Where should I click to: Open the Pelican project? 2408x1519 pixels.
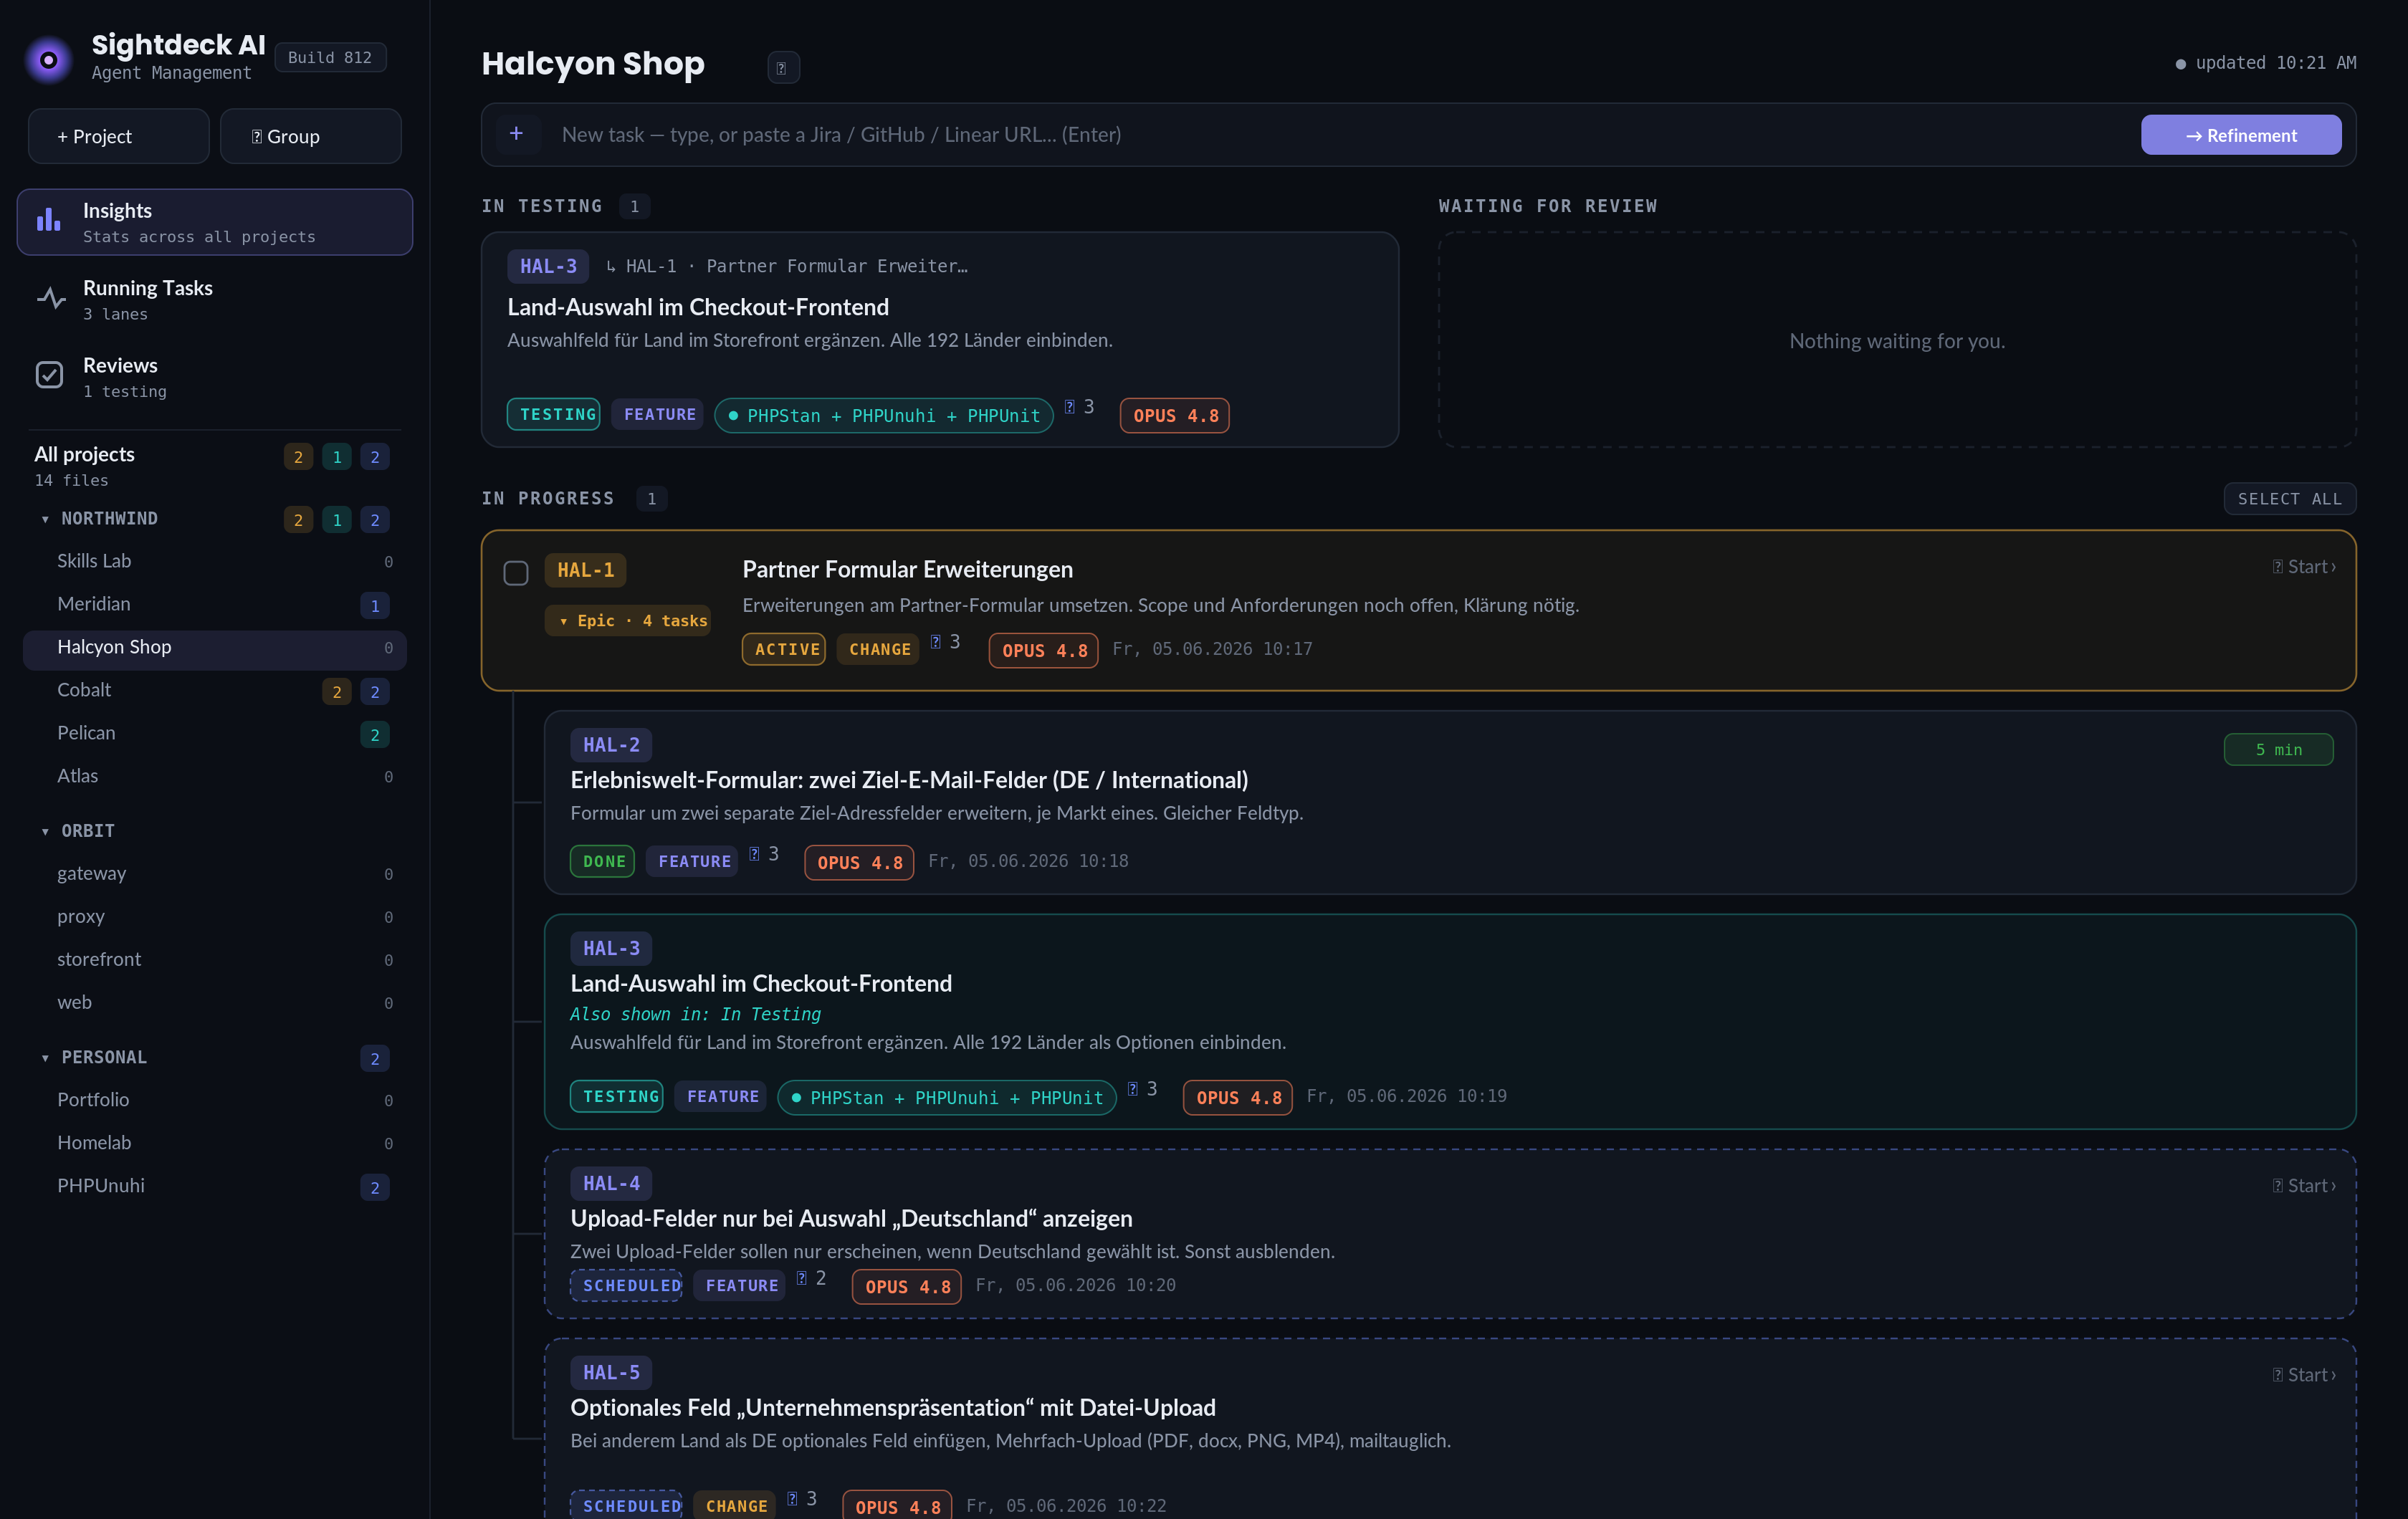click(215, 733)
